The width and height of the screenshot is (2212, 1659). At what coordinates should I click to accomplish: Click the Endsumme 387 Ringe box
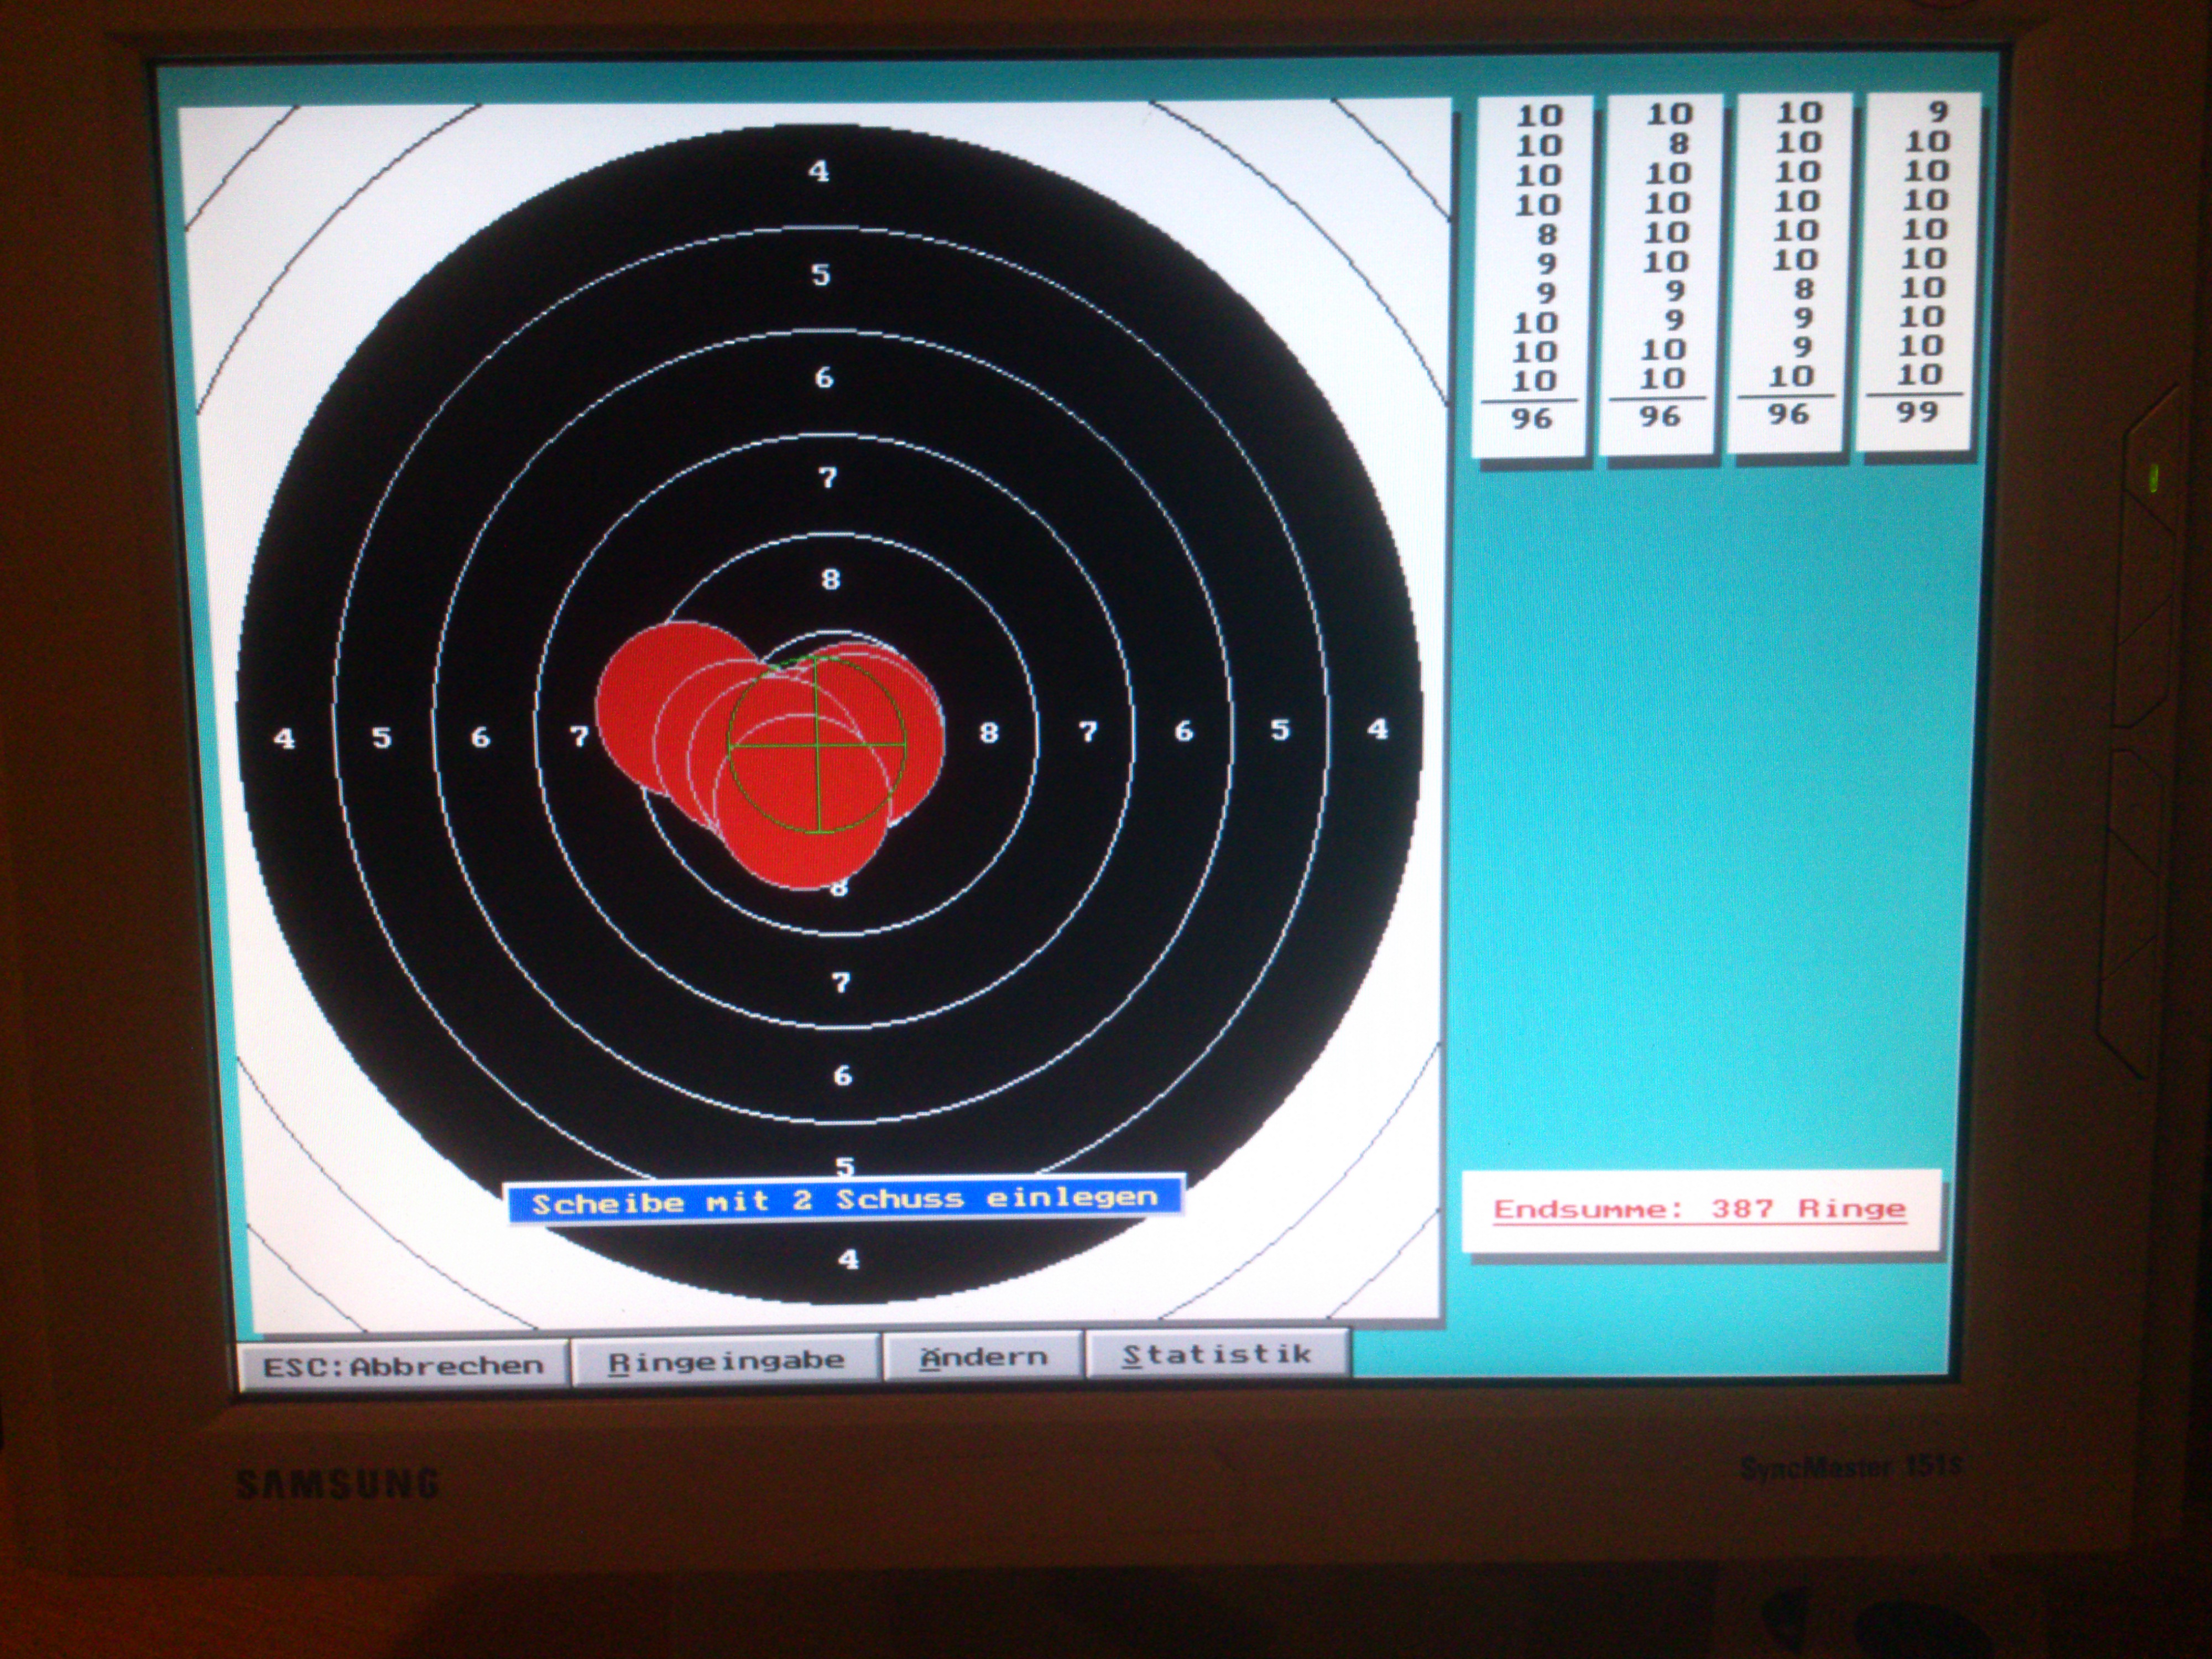(x=1700, y=1209)
